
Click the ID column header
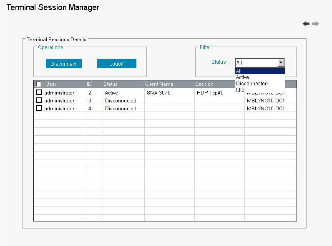(89, 84)
